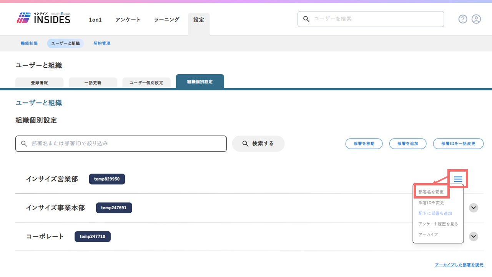Click the 部署を追加 button
Screen dimensions: 492x277
pos(408,144)
